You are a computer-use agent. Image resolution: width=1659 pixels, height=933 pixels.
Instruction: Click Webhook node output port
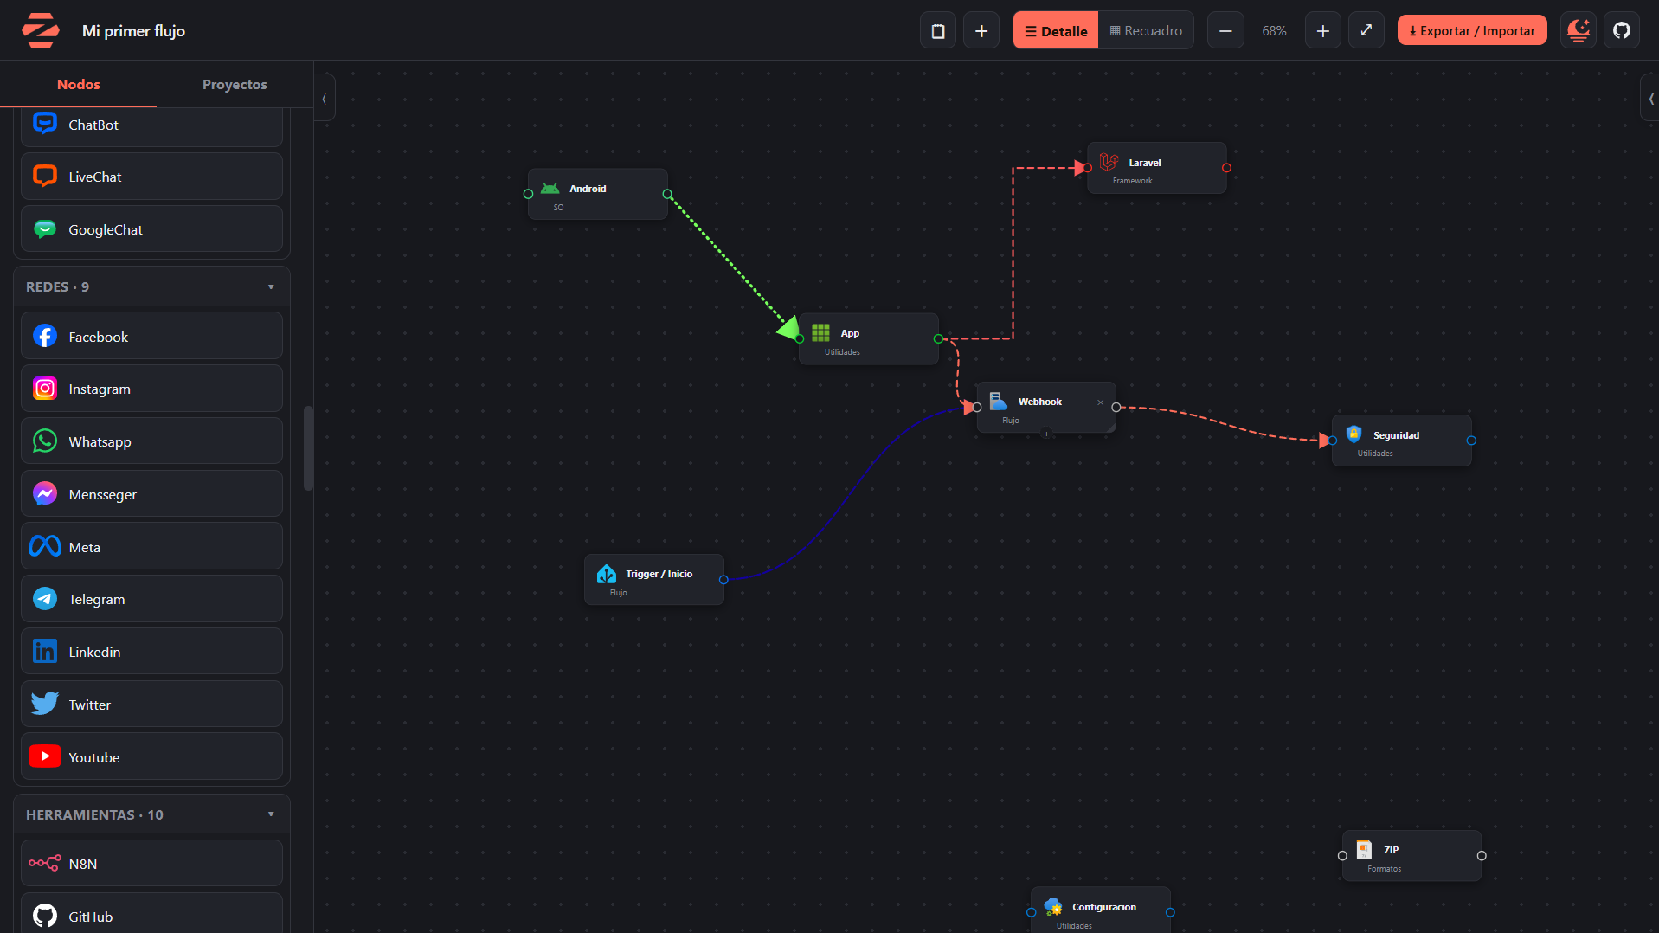[x=1116, y=407]
